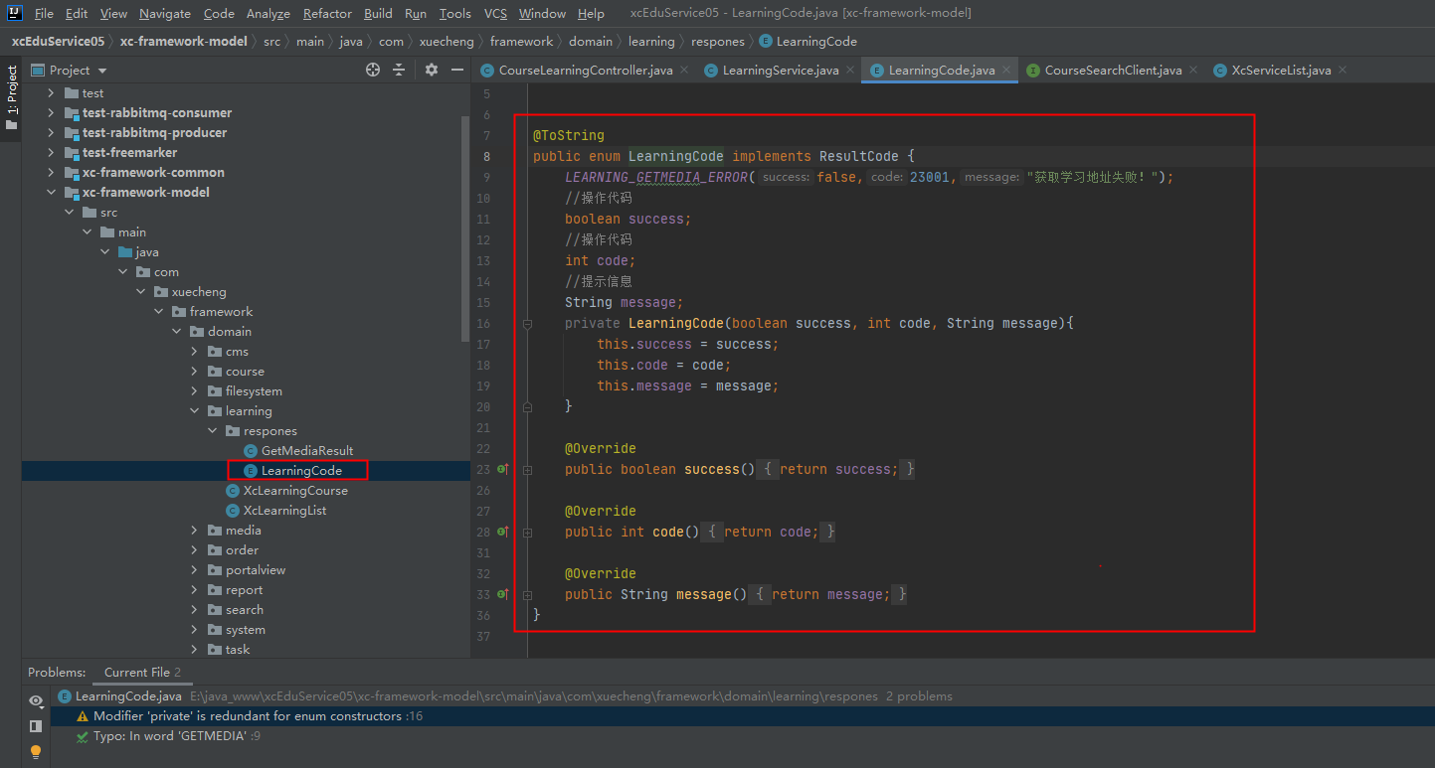Click the xc-framework-model breadcrumb

pos(184,42)
